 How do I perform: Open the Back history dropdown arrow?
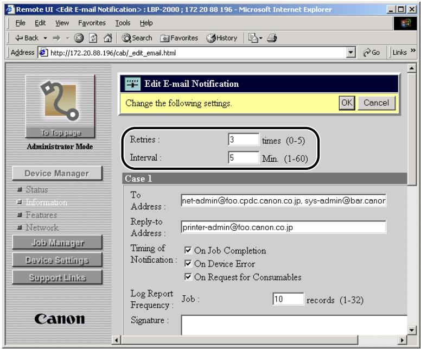45,38
